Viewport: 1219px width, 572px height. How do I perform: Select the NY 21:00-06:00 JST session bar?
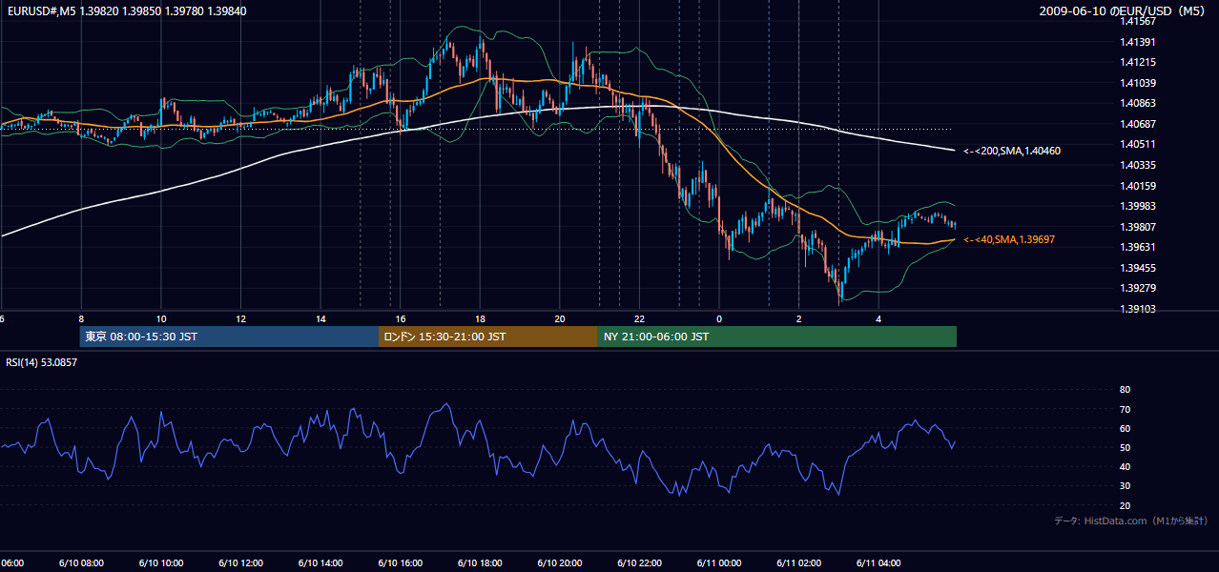tap(777, 337)
